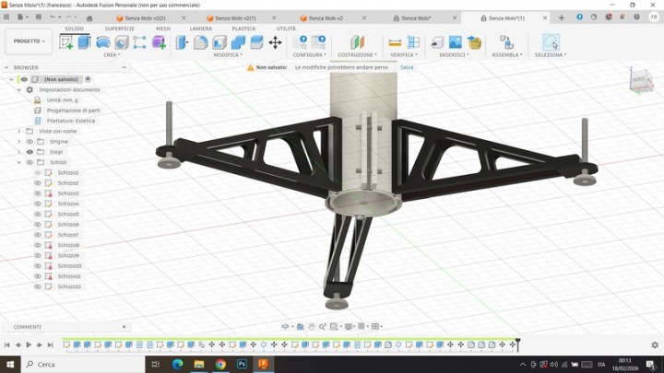Click the Create Sketch tool icon
664x373 pixels.
tap(66, 41)
